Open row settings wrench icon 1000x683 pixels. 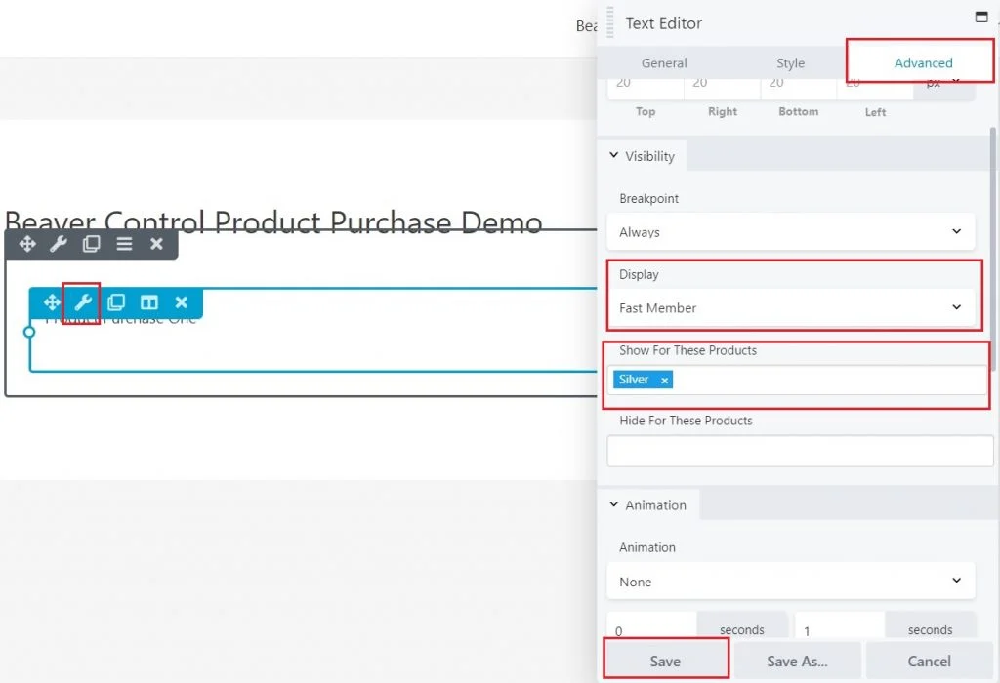click(59, 244)
